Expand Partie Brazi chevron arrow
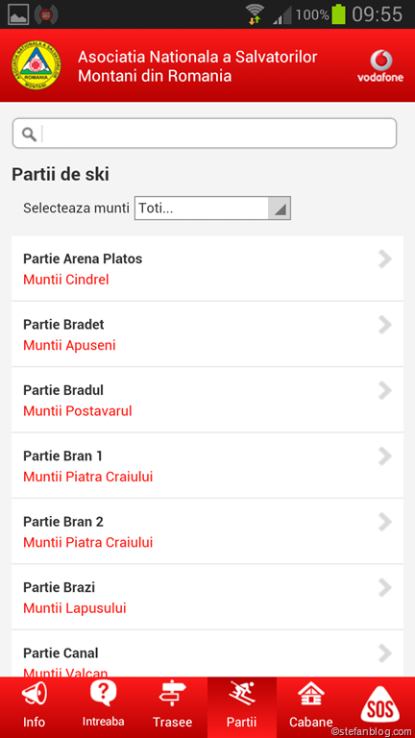The width and height of the screenshot is (415, 738). [385, 588]
